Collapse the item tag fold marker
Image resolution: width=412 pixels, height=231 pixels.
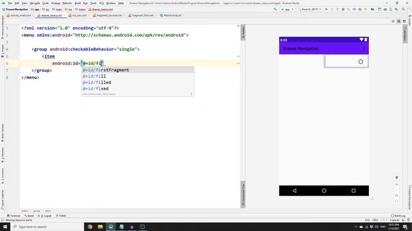19,56
